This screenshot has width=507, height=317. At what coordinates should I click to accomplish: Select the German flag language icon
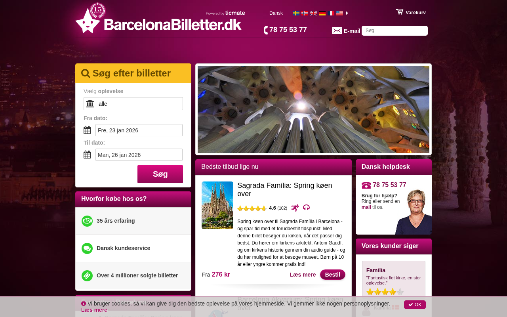[x=322, y=13]
